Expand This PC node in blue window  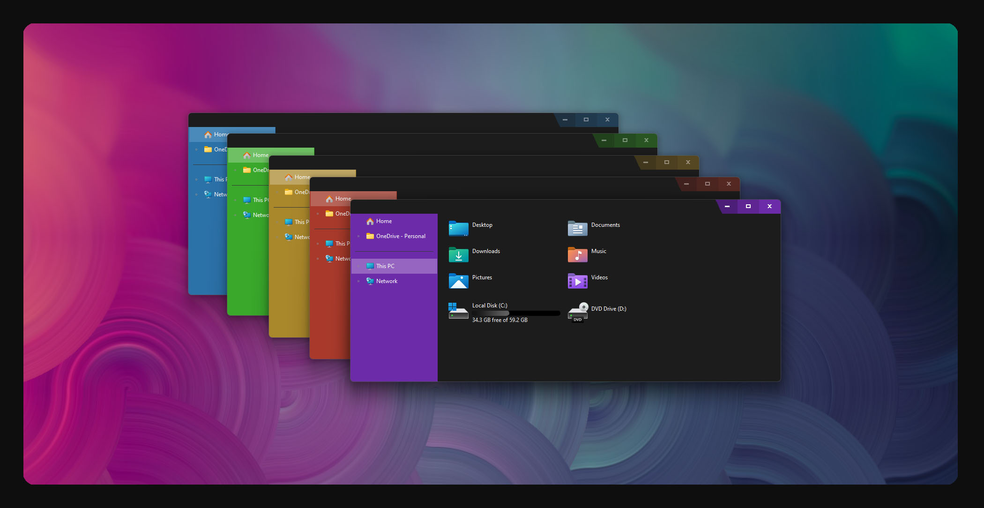click(196, 179)
